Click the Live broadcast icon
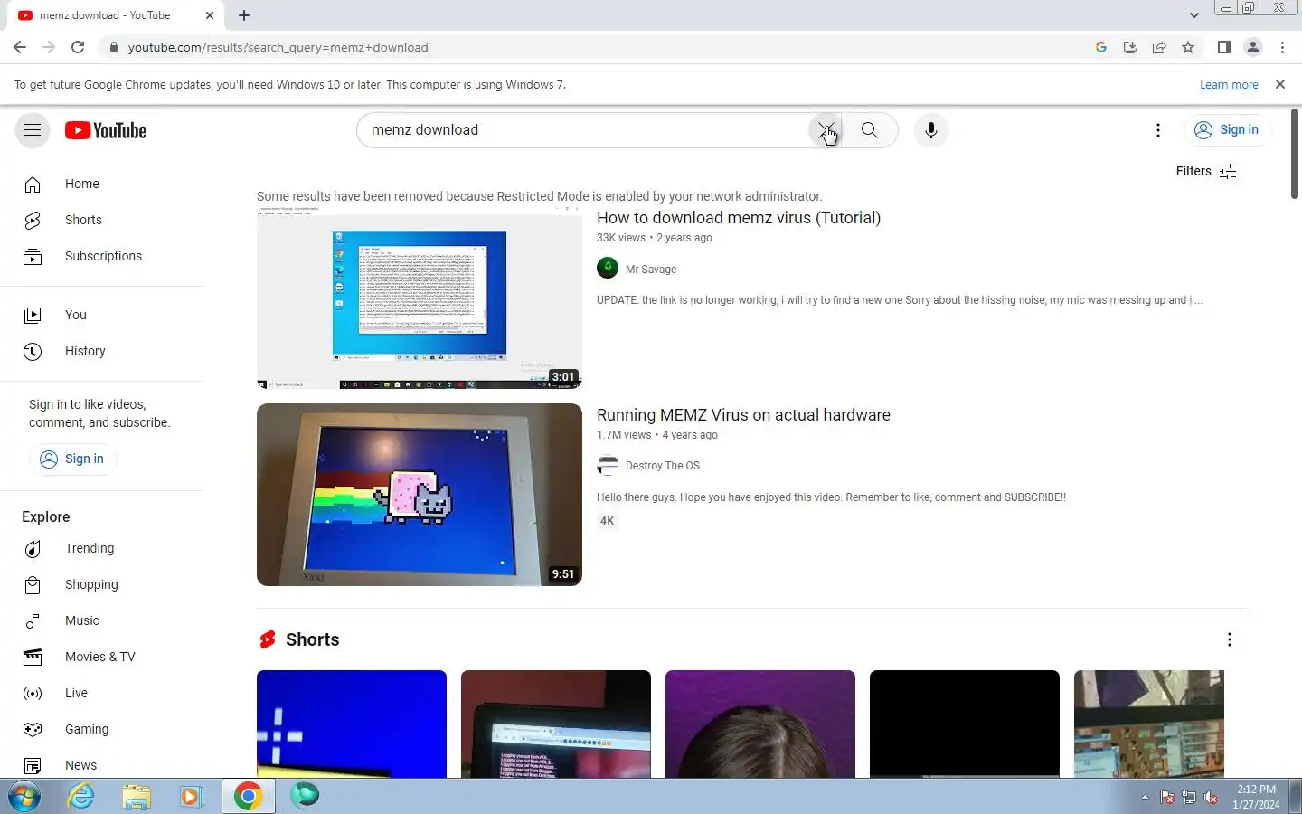The width and height of the screenshot is (1302, 814). (33, 693)
